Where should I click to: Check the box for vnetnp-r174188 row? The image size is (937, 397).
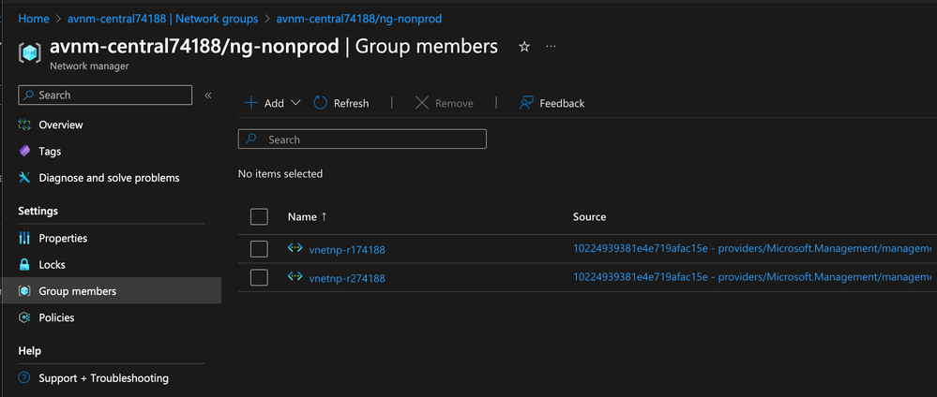pyautogui.click(x=259, y=249)
